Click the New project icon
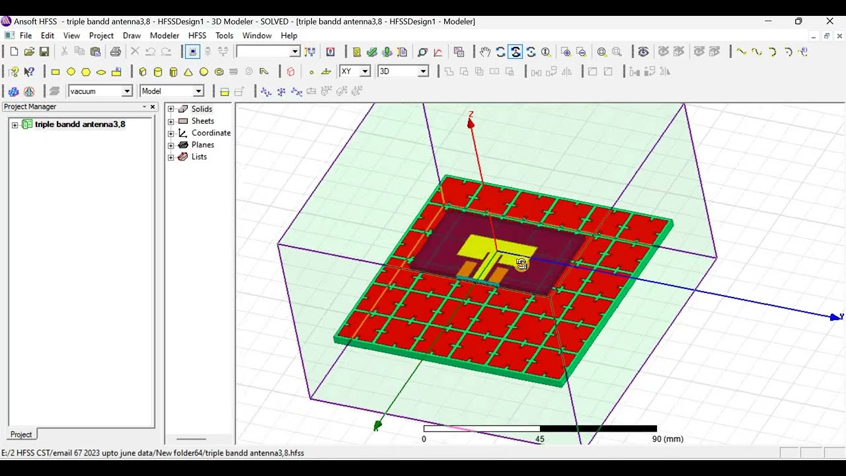The height and width of the screenshot is (476, 846). coord(14,52)
